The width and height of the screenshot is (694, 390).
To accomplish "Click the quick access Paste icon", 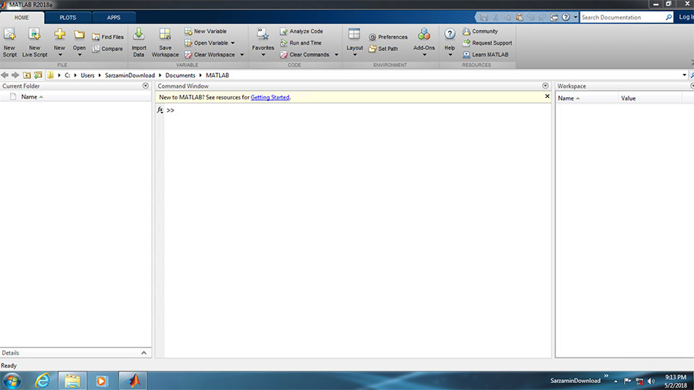I will 519,17.
